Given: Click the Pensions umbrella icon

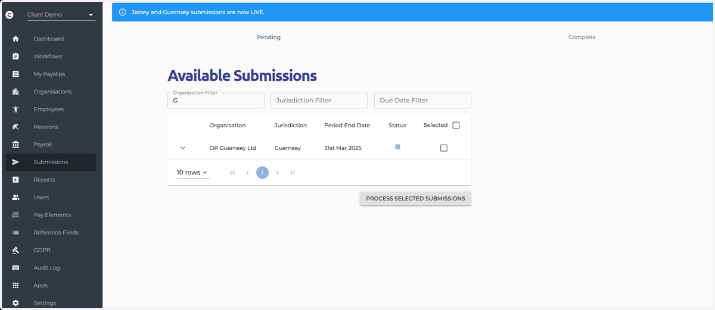Looking at the screenshot, I should click(15, 127).
